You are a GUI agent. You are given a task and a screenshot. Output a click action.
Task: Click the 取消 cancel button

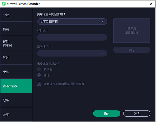point(137,113)
